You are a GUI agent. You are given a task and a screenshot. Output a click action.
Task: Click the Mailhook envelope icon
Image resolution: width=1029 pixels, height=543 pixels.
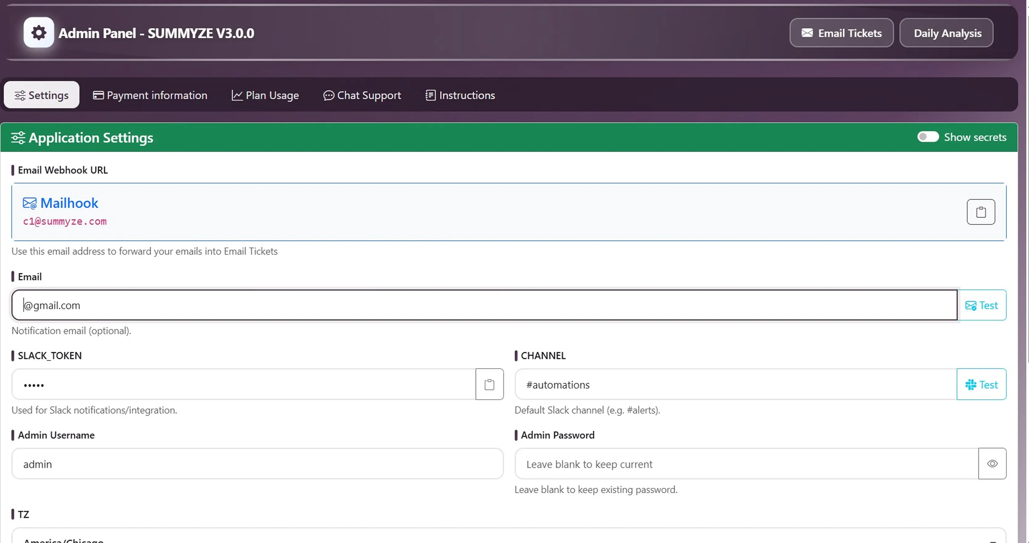click(x=30, y=203)
